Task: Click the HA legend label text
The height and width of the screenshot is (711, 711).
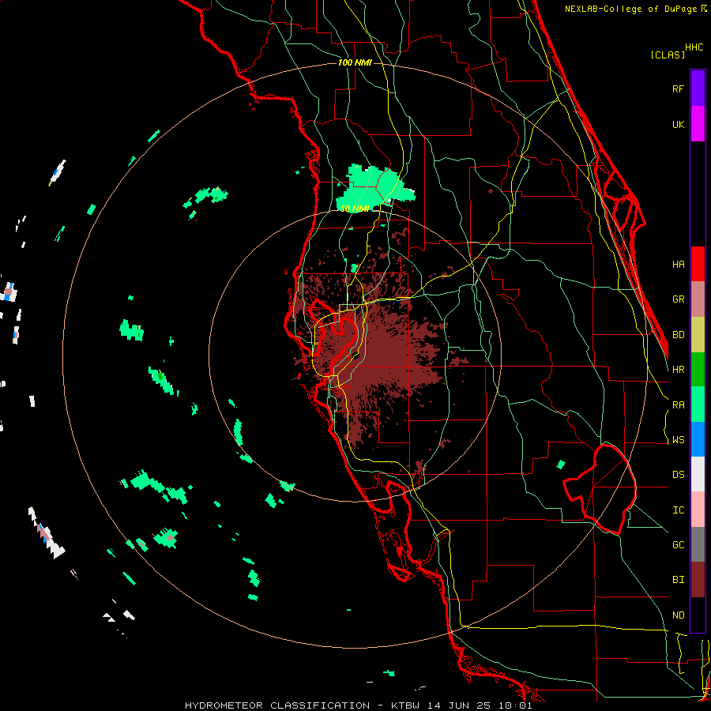Action: coord(678,265)
